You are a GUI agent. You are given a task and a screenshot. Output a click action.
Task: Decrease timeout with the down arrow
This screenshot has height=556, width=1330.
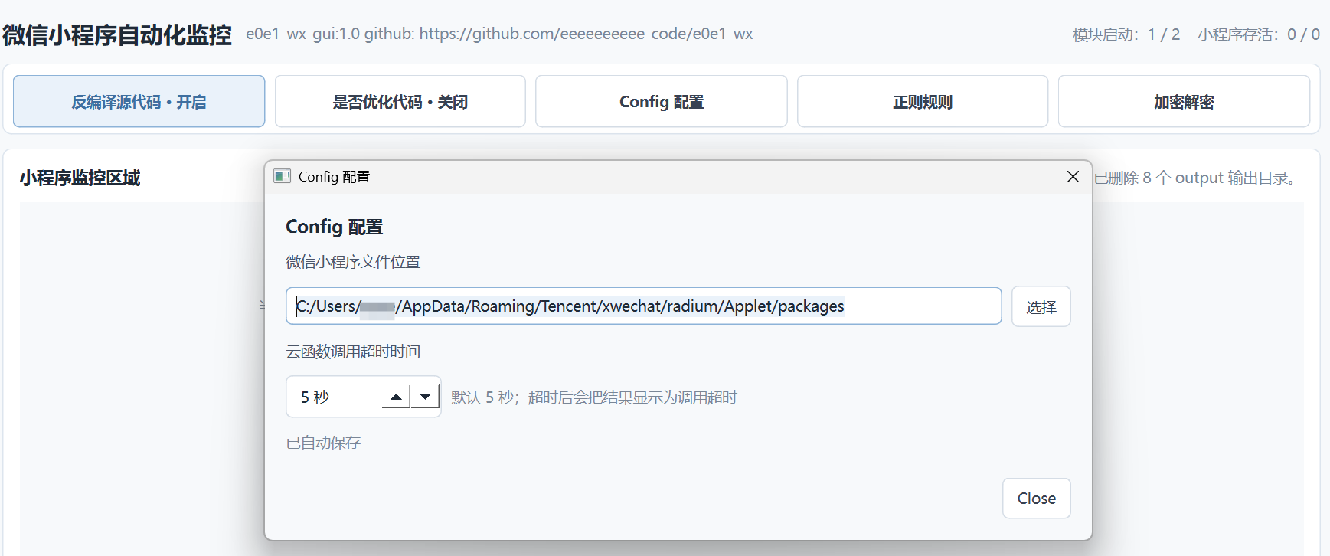425,397
